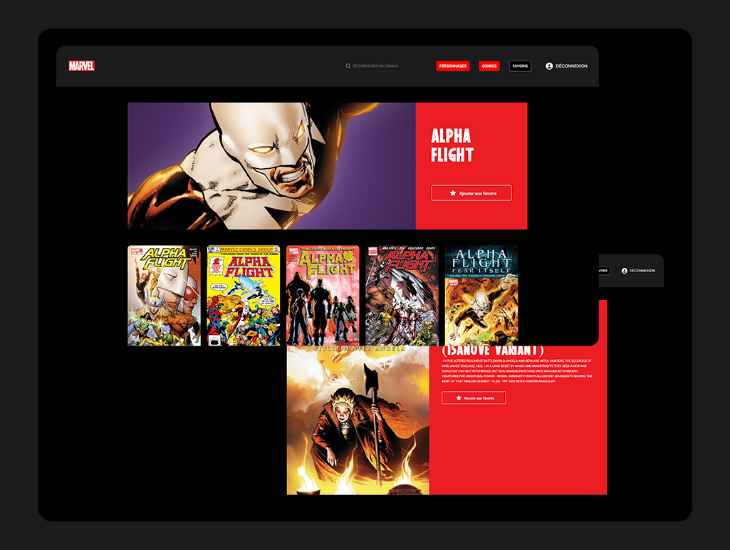This screenshot has height=550, width=730.
Task: Add Alpha Flight to favorites
Action: coord(471,193)
